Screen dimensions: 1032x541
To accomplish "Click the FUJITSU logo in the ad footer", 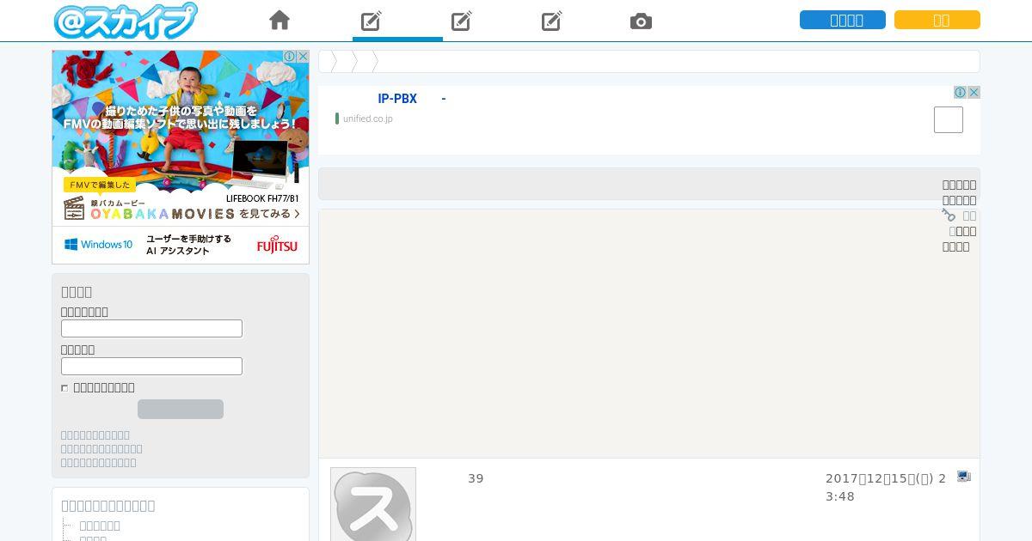I will (x=277, y=245).
